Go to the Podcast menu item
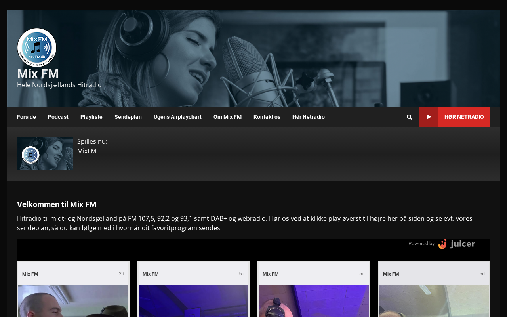This screenshot has width=507, height=317. (x=58, y=117)
